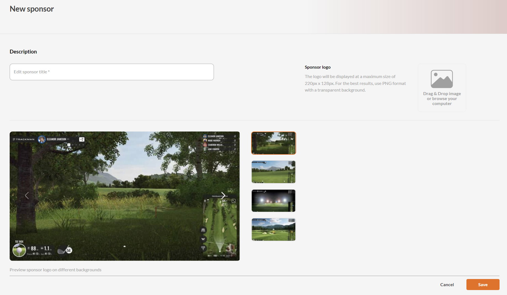This screenshot has width=507, height=295.
Task: Click the 'Sponsor logo' label
Action: (x=318, y=67)
